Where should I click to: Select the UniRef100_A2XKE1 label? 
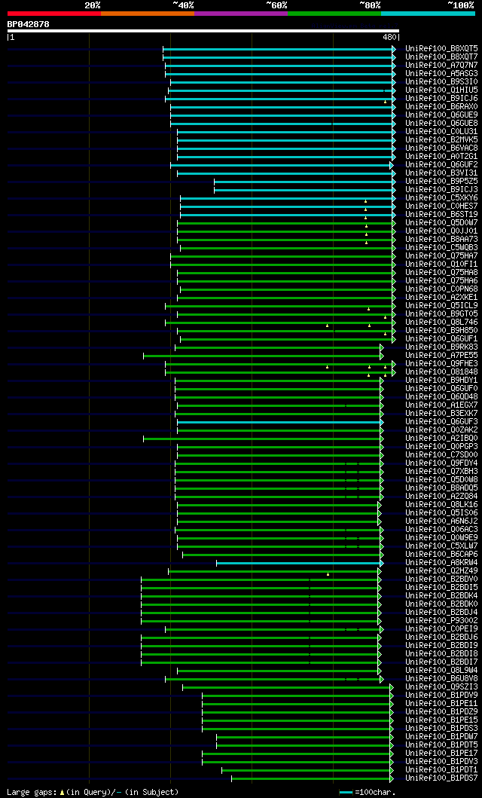coord(441,298)
